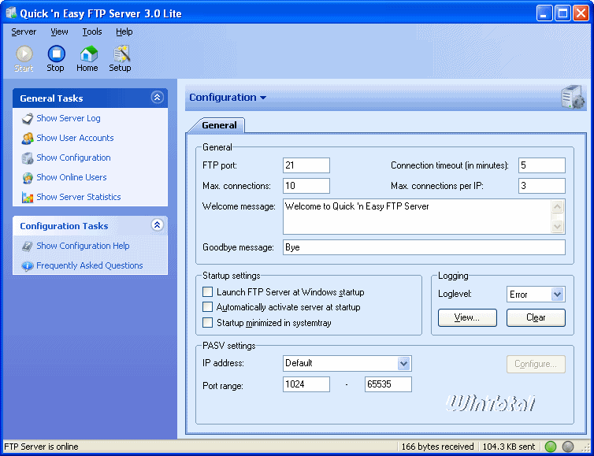Image resolution: width=594 pixels, height=456 pixels.
Task: Collapse the Configuration Tasks panel
Action: point(158,225)
